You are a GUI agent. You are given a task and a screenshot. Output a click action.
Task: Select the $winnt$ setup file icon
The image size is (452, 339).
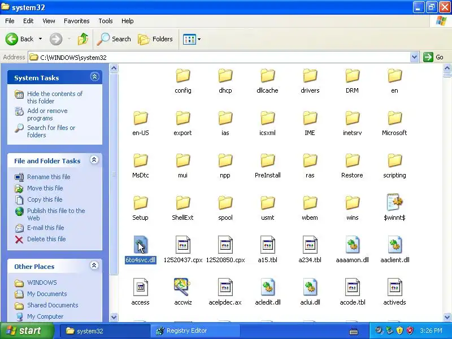pos(394,202)
